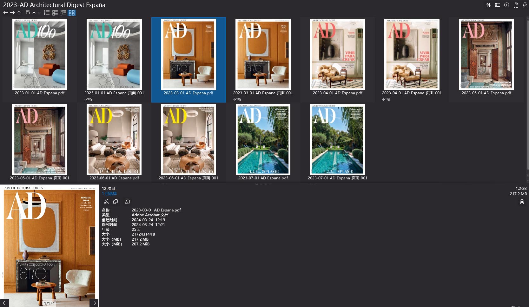
Task: Click the folder title 2023-AD Architectural Digest España
Action: pos(54,5)
